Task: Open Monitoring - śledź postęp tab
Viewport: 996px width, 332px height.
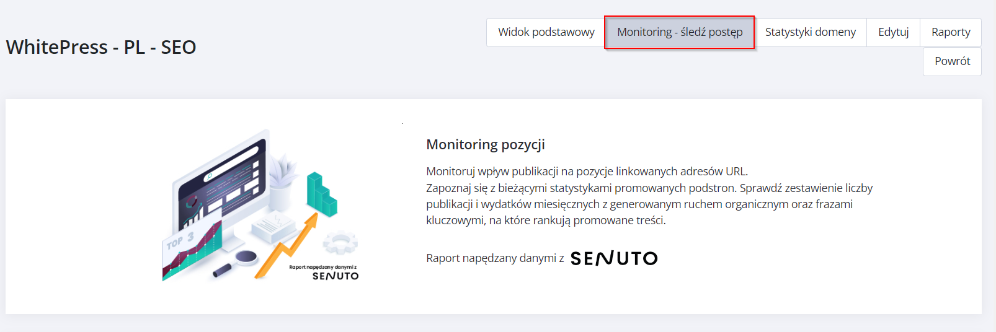Action: click(x=680, y=32)
